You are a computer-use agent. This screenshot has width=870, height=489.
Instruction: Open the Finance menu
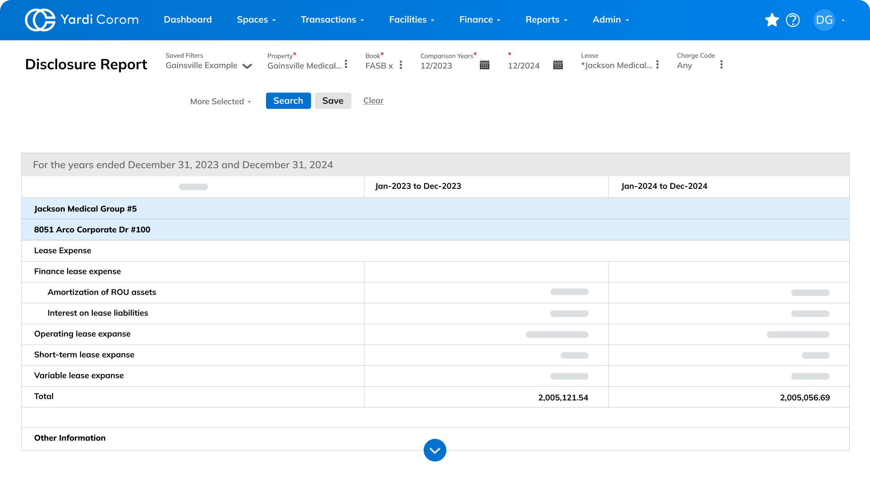coord(479,20)
